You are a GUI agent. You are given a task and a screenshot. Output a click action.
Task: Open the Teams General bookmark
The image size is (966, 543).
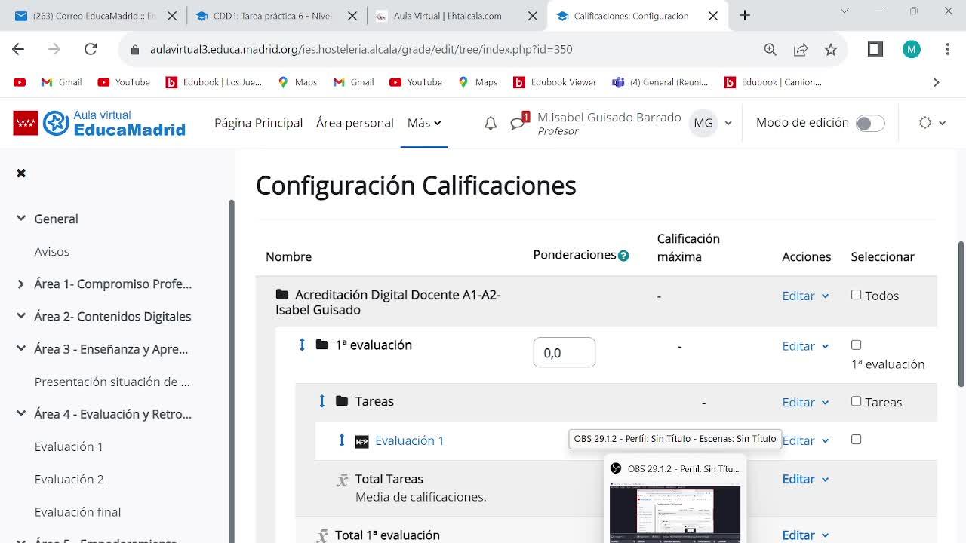tap(660, 82)
